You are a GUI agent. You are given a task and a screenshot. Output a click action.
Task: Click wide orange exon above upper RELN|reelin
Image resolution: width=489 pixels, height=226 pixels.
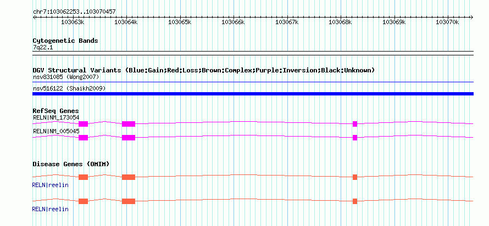(129, 177)
